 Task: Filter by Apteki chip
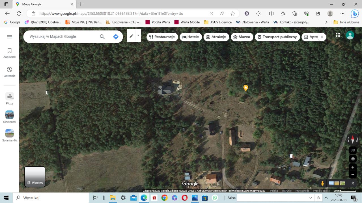click(x=310, y=37)
